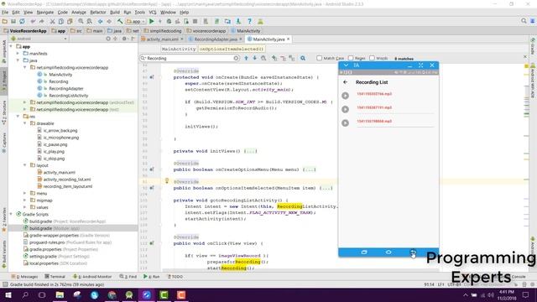Click the Debug bug icon in the toolbar

pos(169,21)
